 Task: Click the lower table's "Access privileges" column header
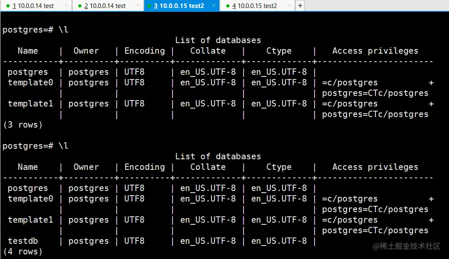[x=375, y=167]
